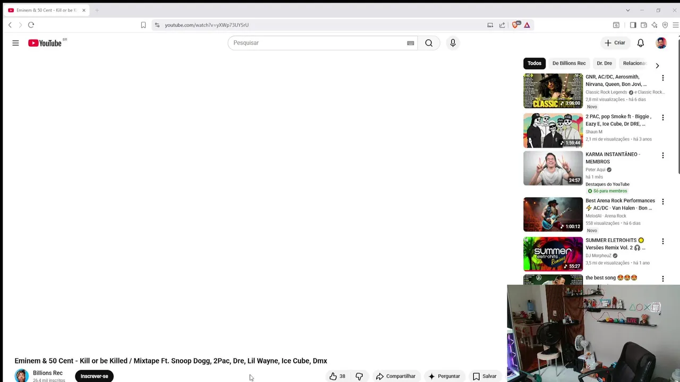The image size is (680, 382).
Task: Open Best Arena Rock Performances thumbnail
Action: pyautogui.click(x=553, y=214)
